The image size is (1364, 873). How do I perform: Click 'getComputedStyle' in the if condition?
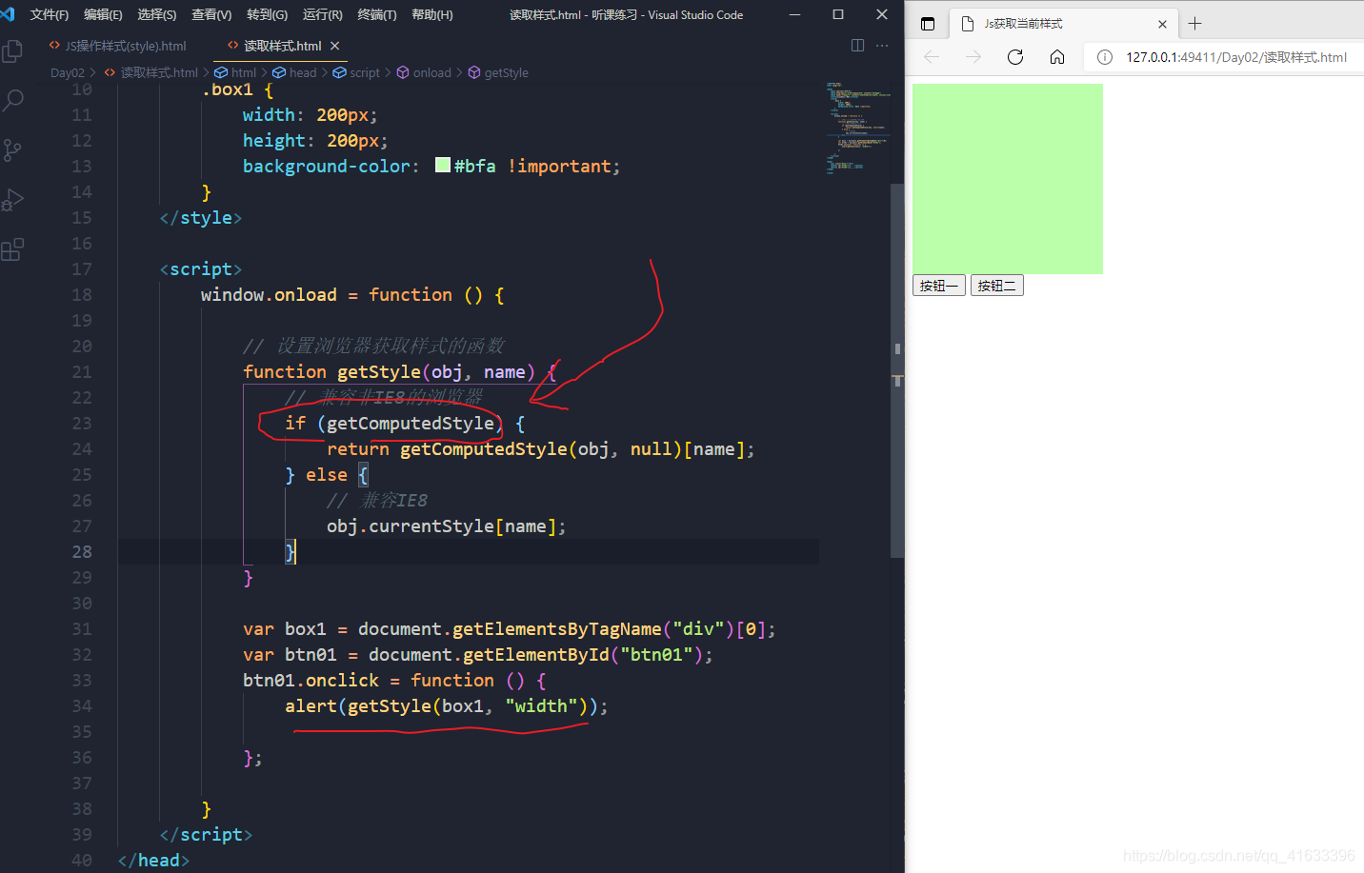(411, 423)
